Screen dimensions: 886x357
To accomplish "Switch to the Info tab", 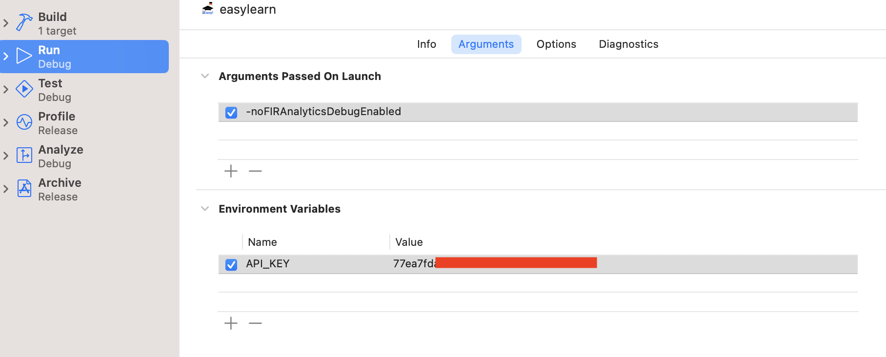I will pyautogui.click(x=426, y=44).
